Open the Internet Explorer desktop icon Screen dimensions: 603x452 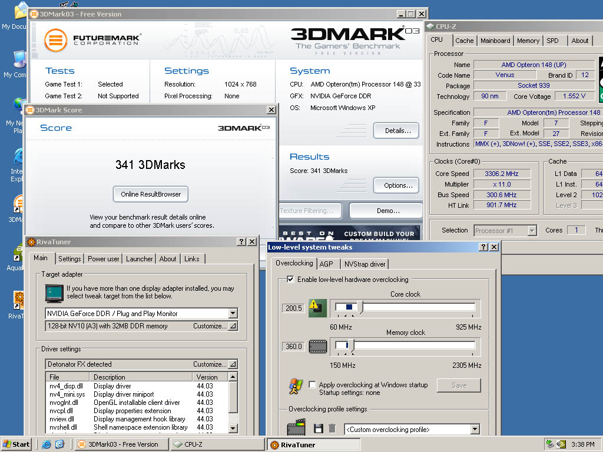(x=18, y=157)
